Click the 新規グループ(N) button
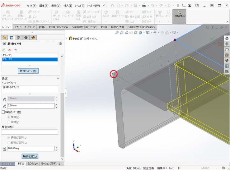Viewport: 230px width, 170px height. coord(28,71)
